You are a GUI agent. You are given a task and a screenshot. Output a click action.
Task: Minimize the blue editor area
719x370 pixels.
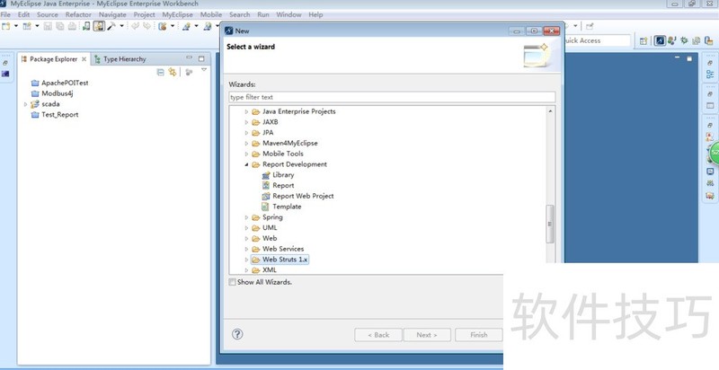pos(679,57)
